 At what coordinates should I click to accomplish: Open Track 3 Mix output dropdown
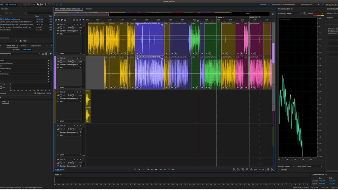tap(70, 101)
